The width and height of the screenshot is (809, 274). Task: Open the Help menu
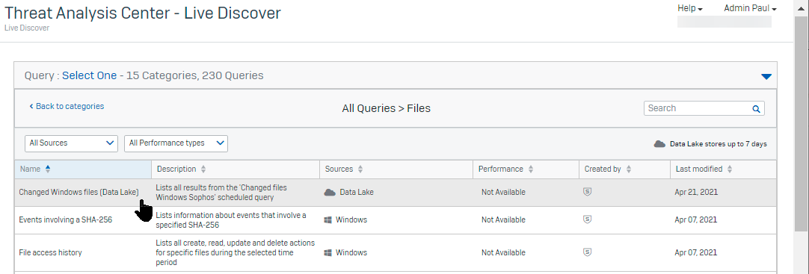click(x=690, y=9)
